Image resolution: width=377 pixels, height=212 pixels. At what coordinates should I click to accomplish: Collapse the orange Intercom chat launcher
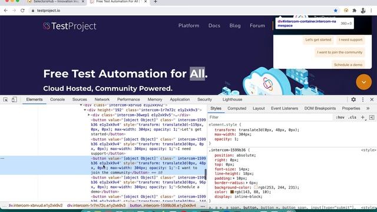coord(364,82)
